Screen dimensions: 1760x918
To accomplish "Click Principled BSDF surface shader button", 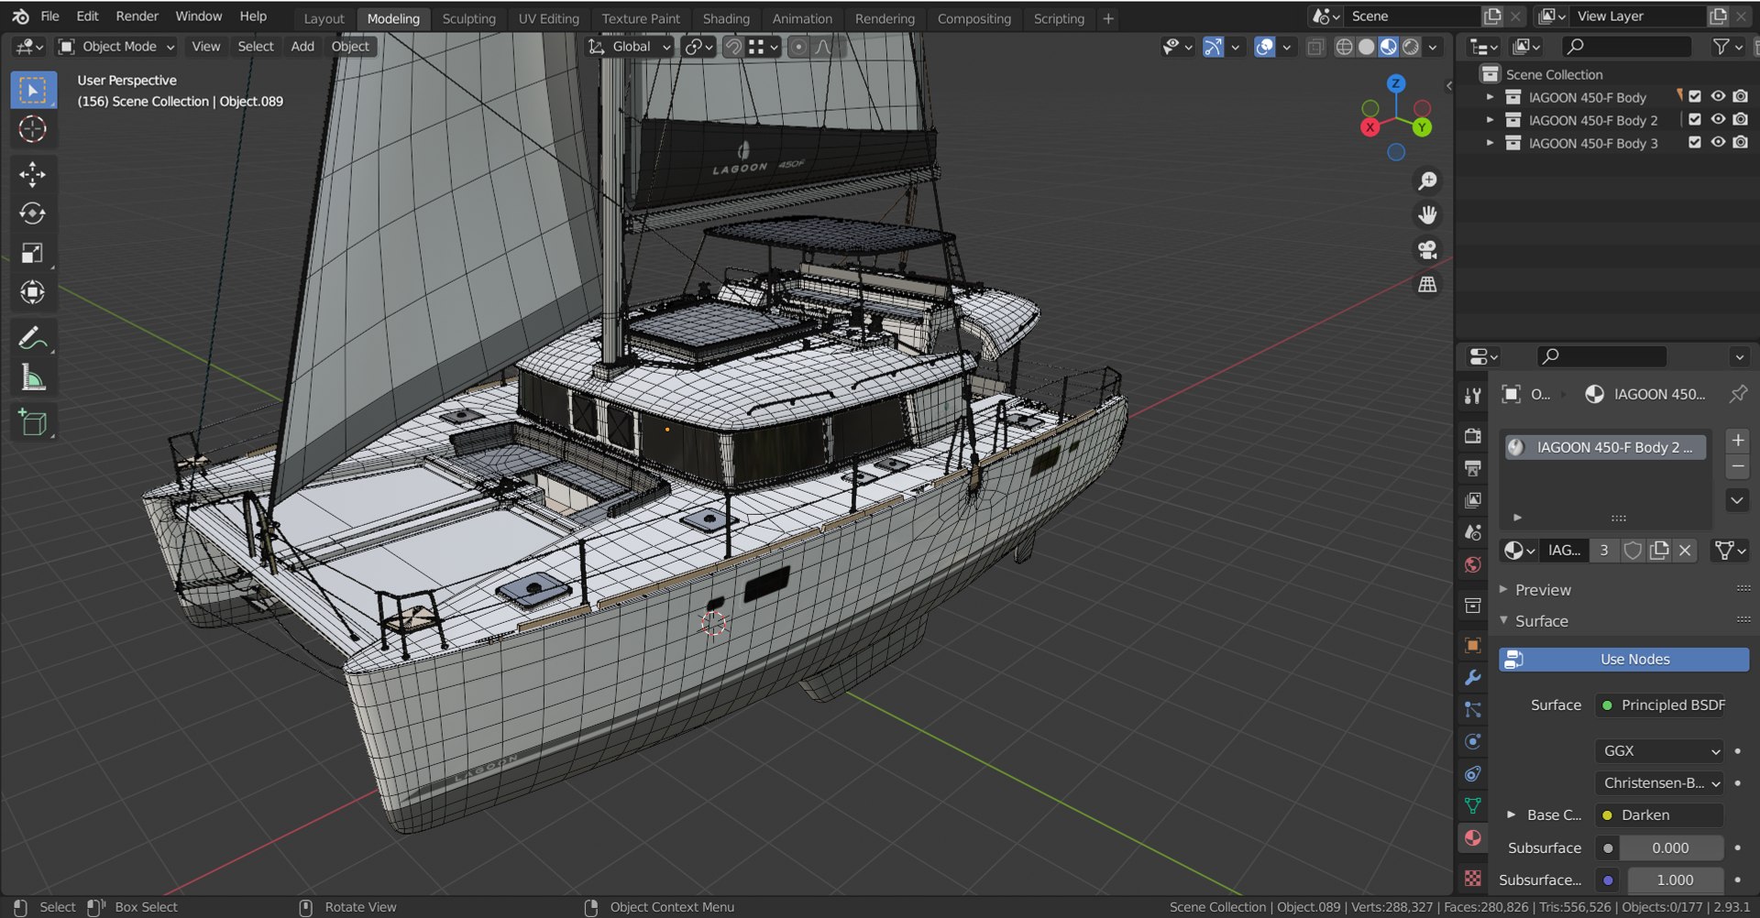I will point(1660,705).
